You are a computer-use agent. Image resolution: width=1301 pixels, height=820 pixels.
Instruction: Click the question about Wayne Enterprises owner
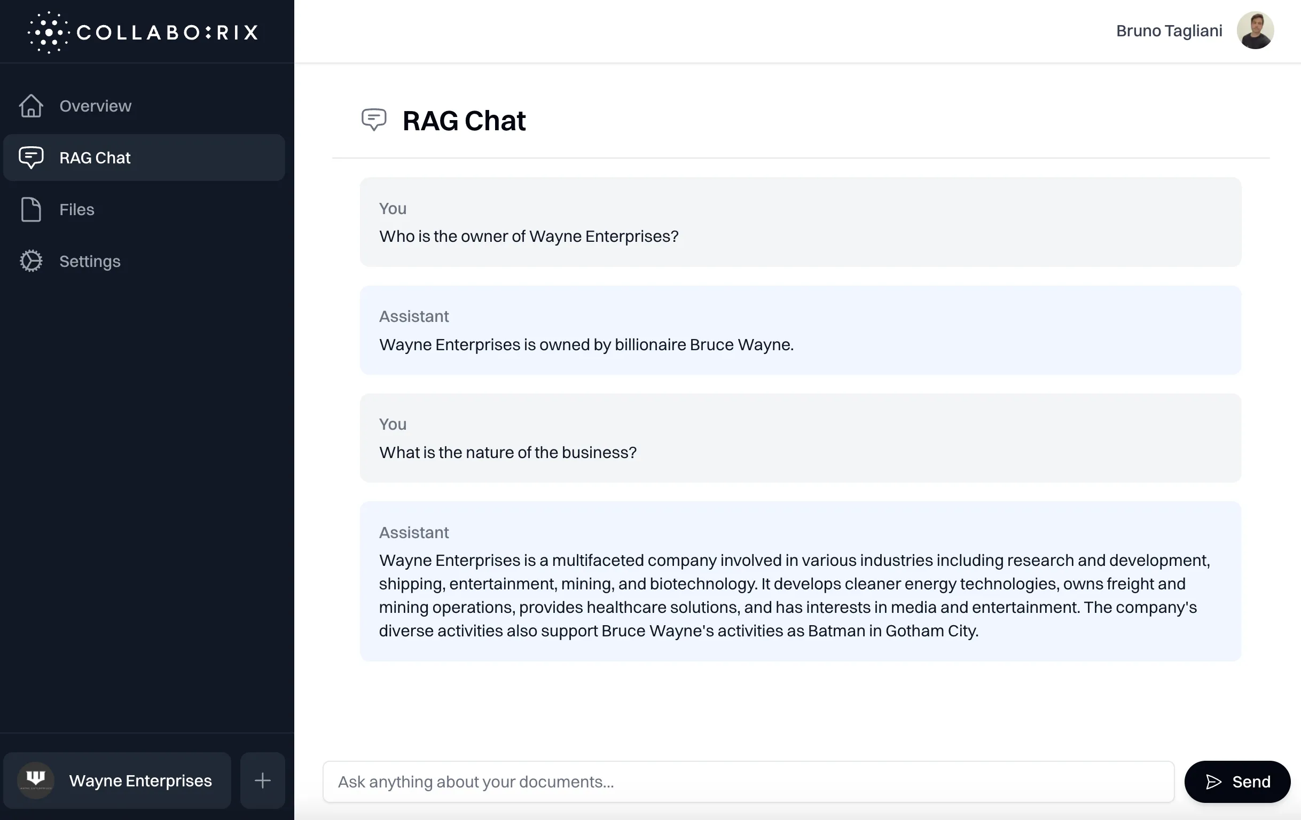[x=528, y=236]
